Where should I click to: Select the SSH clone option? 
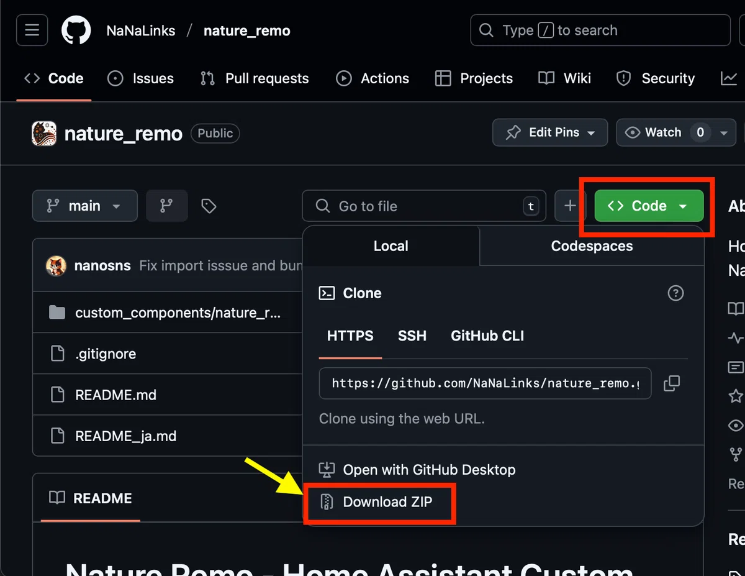coord(412,336)
